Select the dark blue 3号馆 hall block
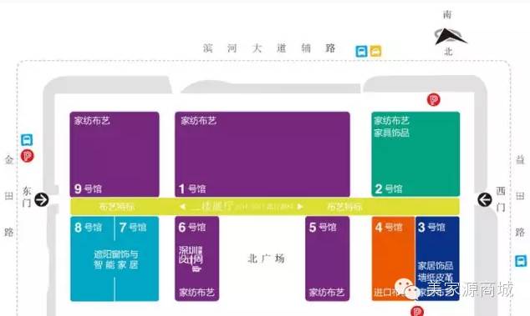Screen dimensions: 530x316 coord(437,258)
